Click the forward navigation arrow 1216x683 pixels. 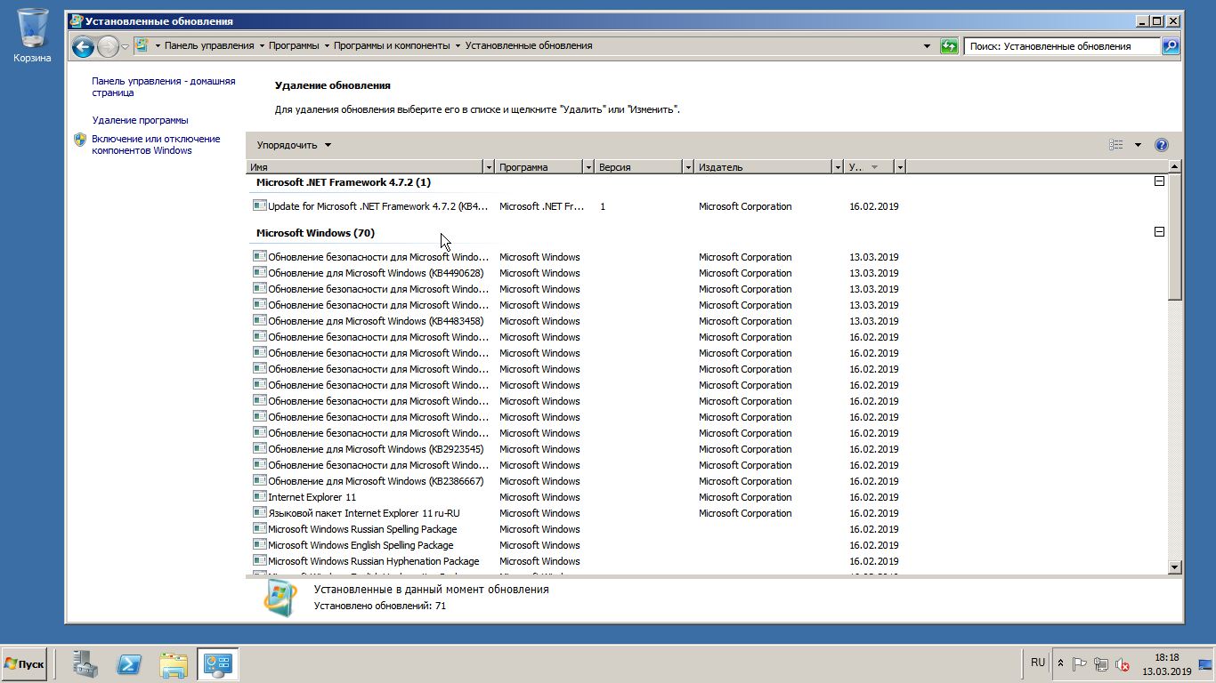108,46
